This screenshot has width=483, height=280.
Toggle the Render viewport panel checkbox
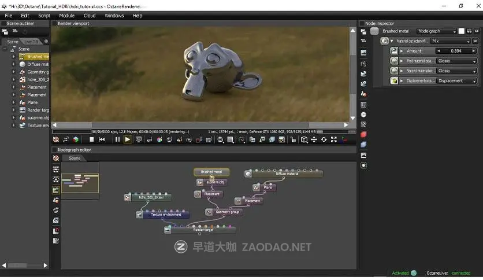click(x=54, y=24)
